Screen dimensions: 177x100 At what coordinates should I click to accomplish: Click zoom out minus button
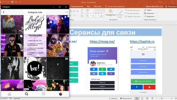tap(156, 98)
